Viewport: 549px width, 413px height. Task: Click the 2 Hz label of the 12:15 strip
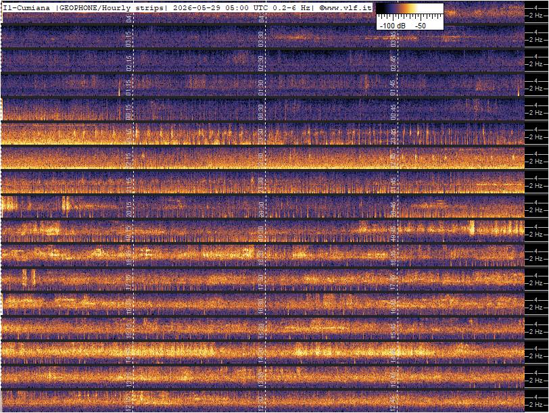click(537, 405)
